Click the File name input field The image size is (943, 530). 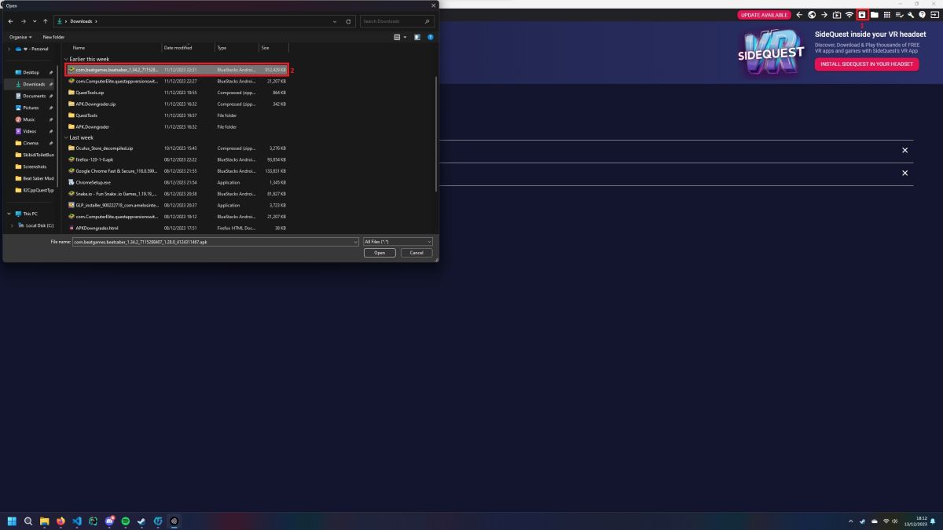tap(216, 242)
